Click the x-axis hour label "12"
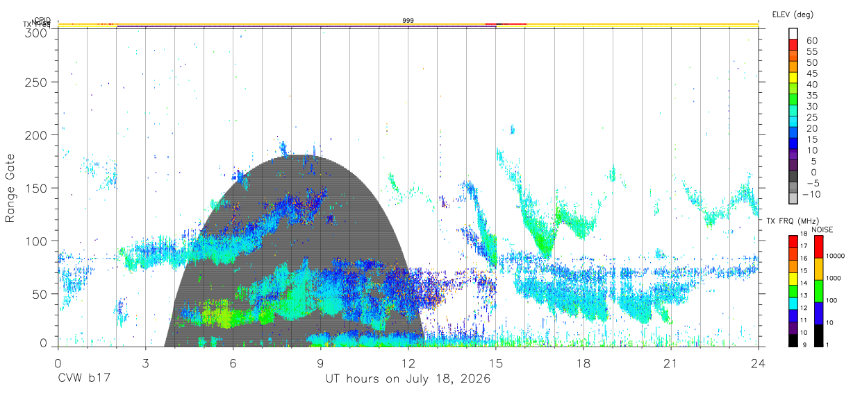853x393 pixels. (x=408, y=363)
